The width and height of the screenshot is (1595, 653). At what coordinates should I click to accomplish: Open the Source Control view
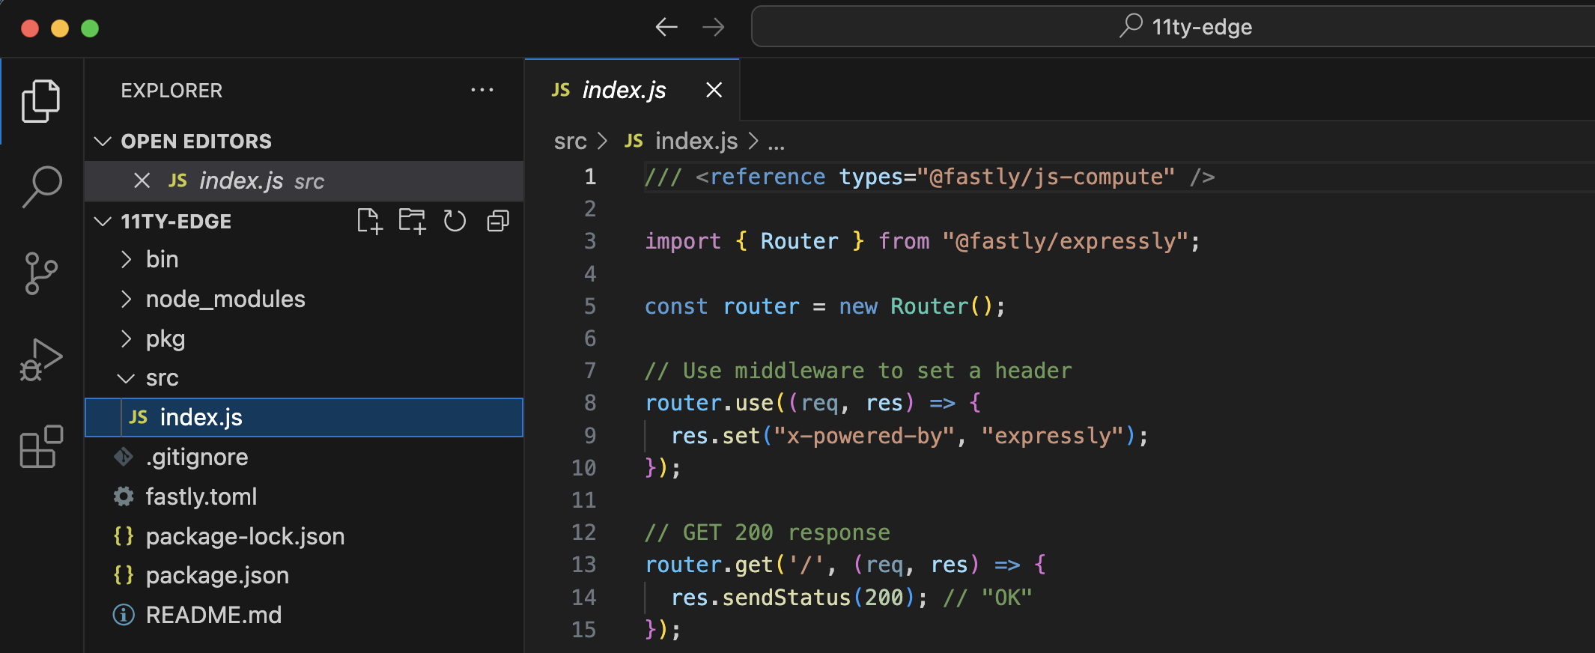coord(41,273)
